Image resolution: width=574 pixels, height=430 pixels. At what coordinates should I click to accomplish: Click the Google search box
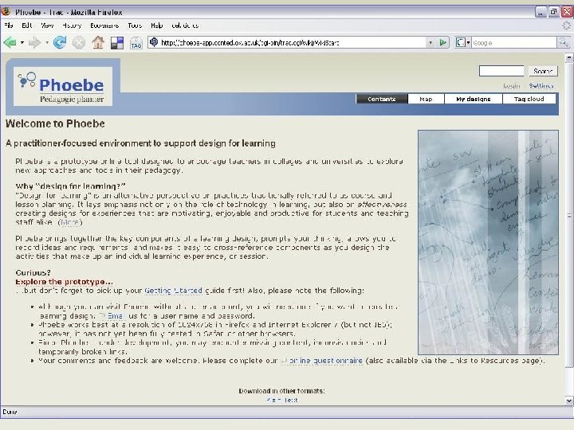514,43
